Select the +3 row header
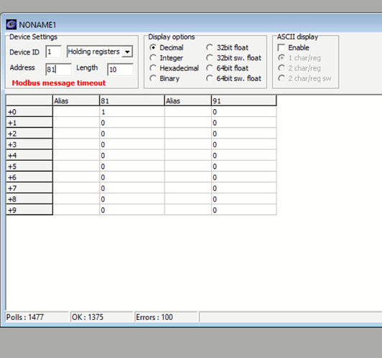 tap(29, 144)
